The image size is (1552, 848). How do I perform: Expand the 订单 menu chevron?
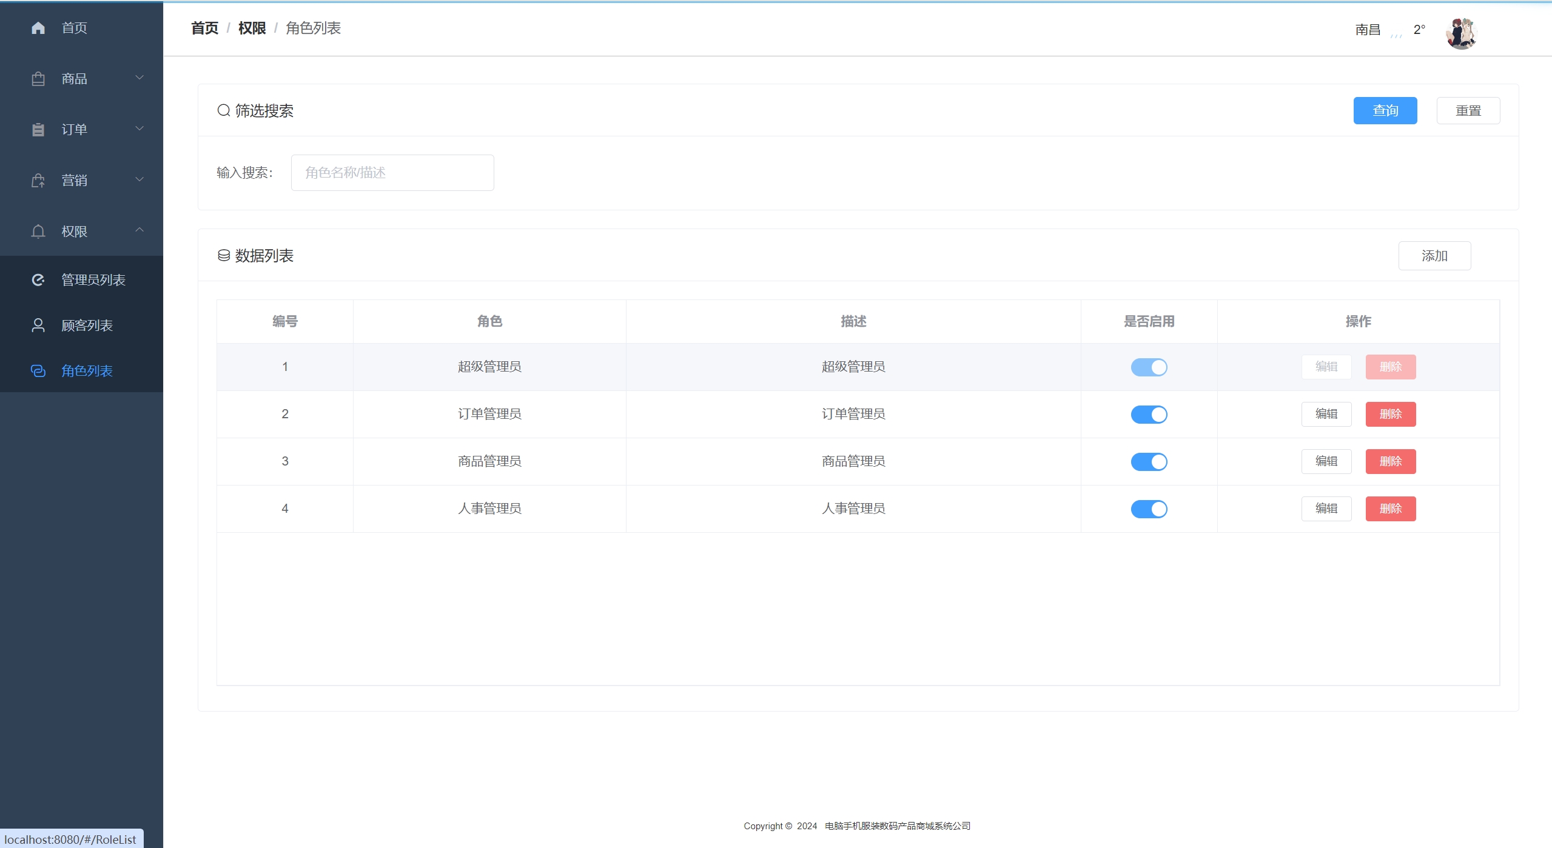pyautogui.click(x=139, y=129)
